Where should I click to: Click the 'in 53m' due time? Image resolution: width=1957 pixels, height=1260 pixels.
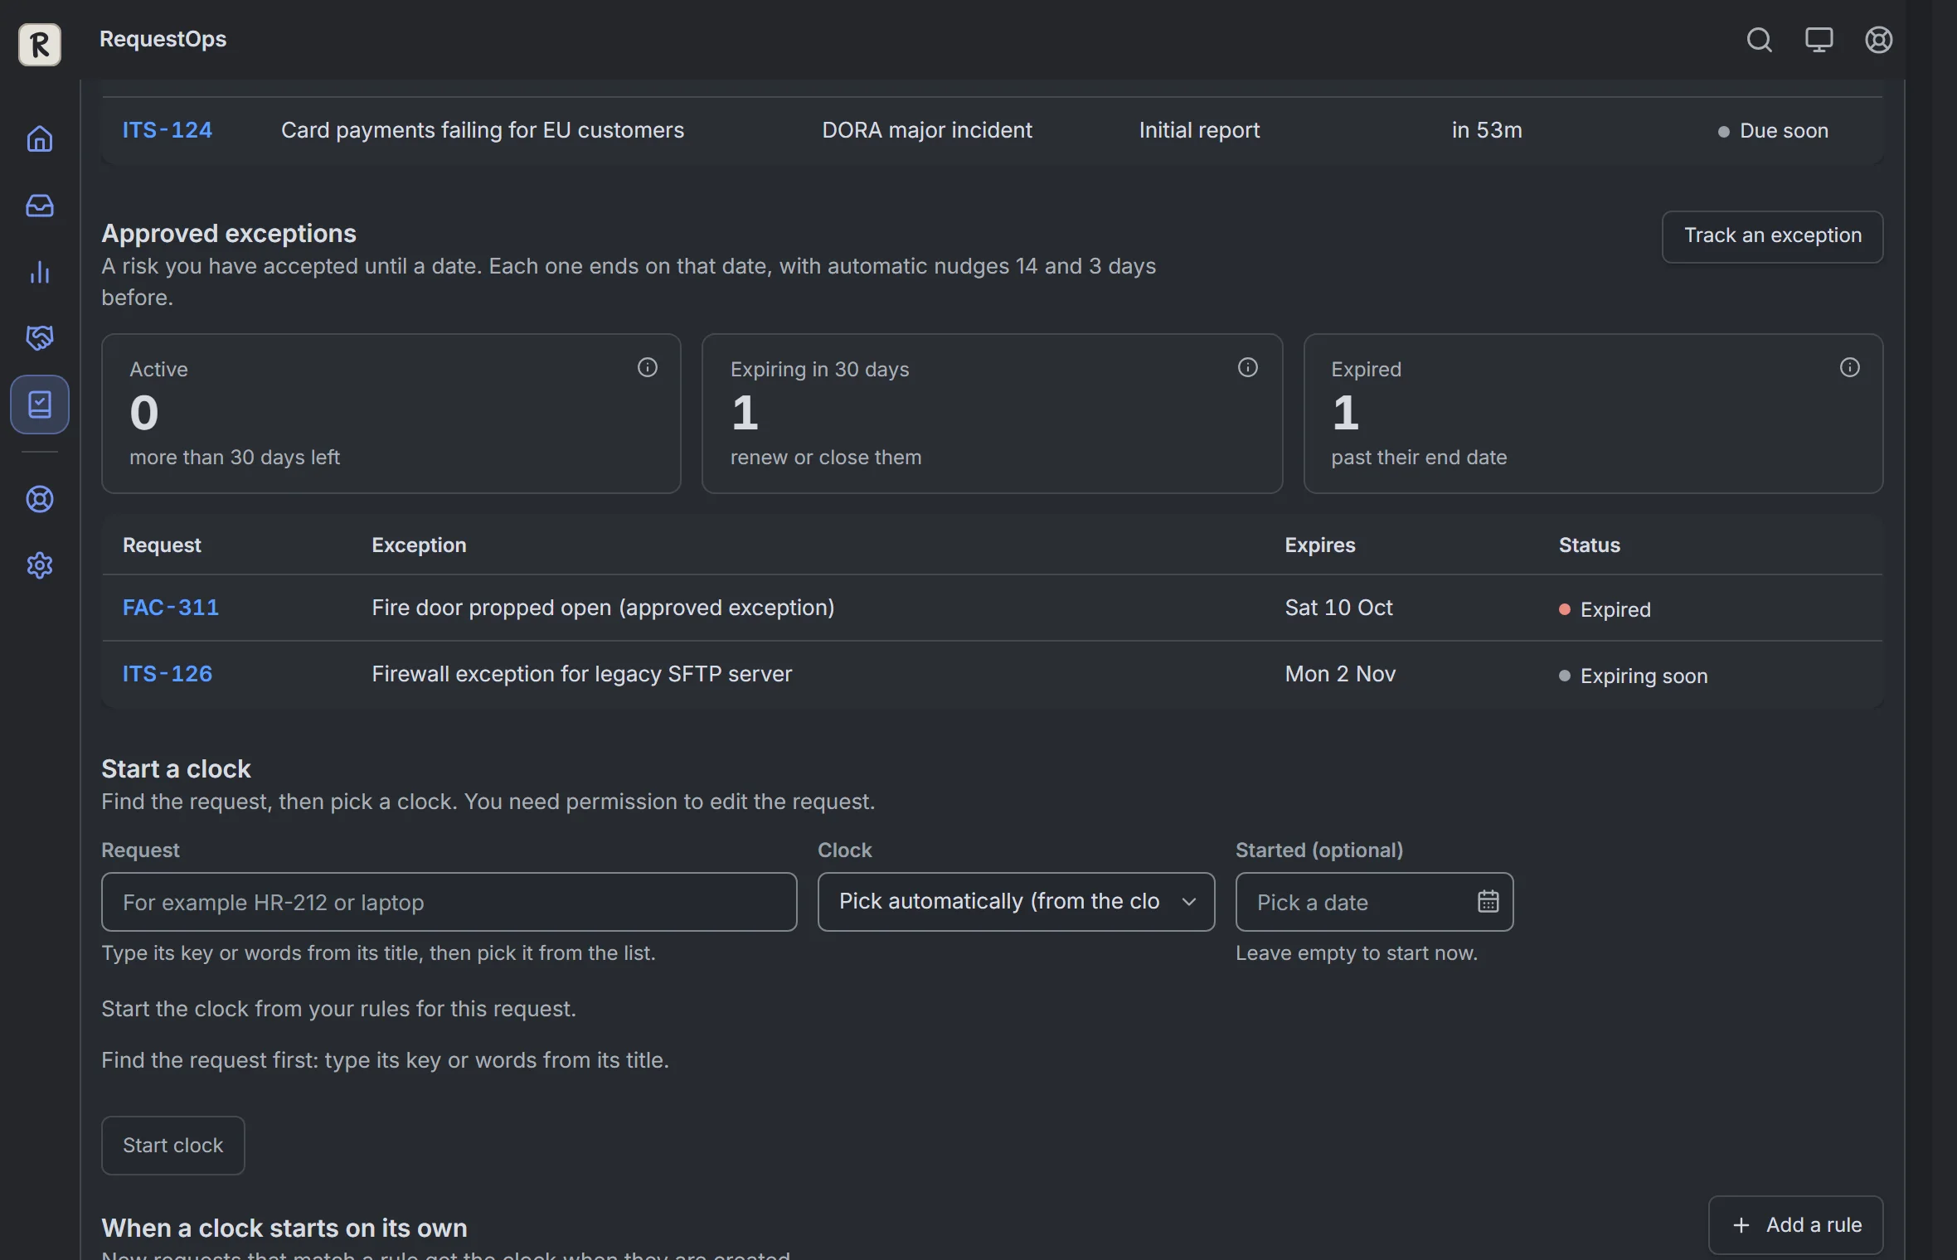(x=1487, y=130)
